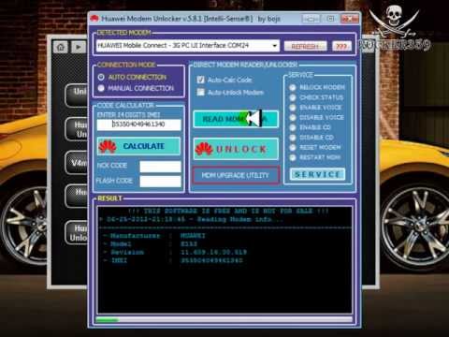449x337 pixels.
Task: Click the 14 digits IMEI input field
Action: coord(138,125)
